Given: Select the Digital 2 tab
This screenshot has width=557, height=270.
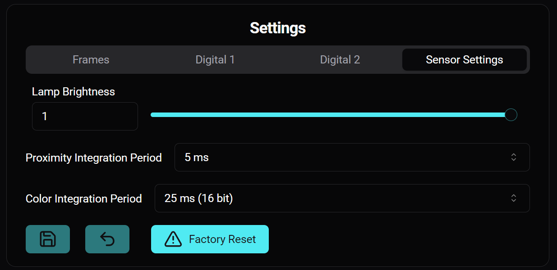Looking at the screenshot, I should pos(340,59).
